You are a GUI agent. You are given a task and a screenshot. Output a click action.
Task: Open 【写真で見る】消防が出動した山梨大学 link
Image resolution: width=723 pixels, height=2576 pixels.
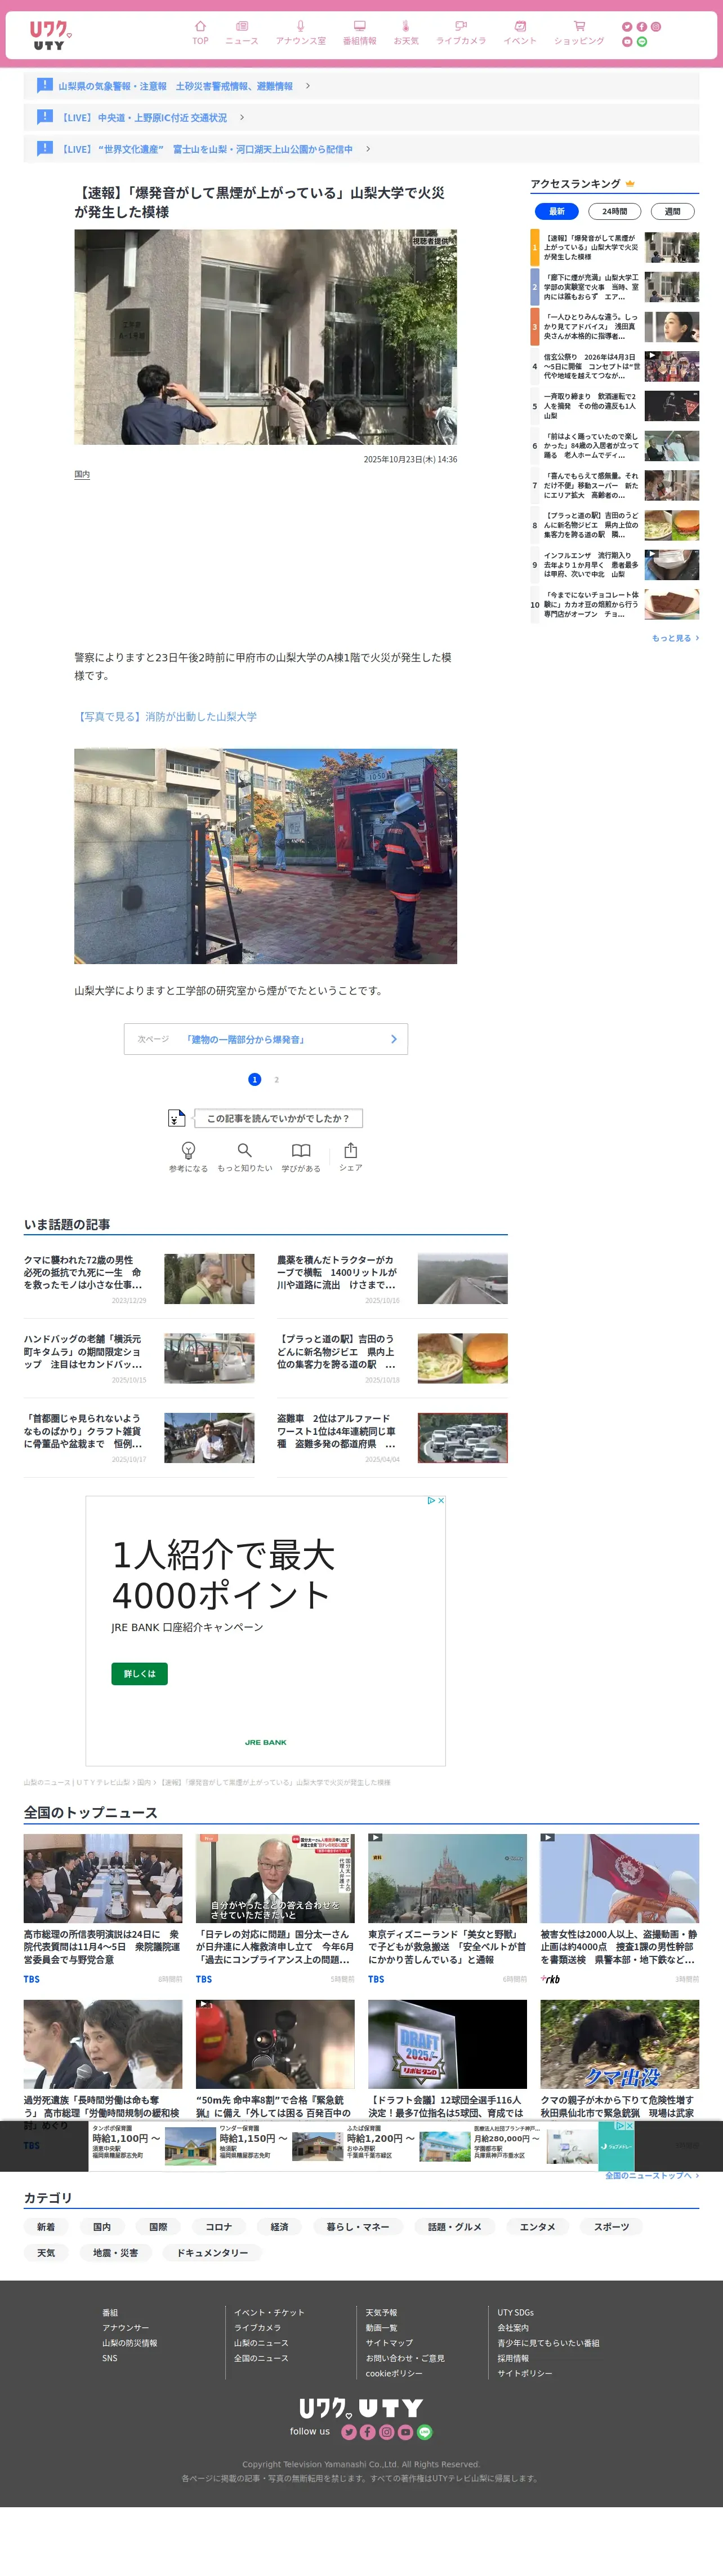166,717
